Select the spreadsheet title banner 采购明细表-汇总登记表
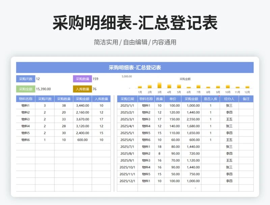 135,68
